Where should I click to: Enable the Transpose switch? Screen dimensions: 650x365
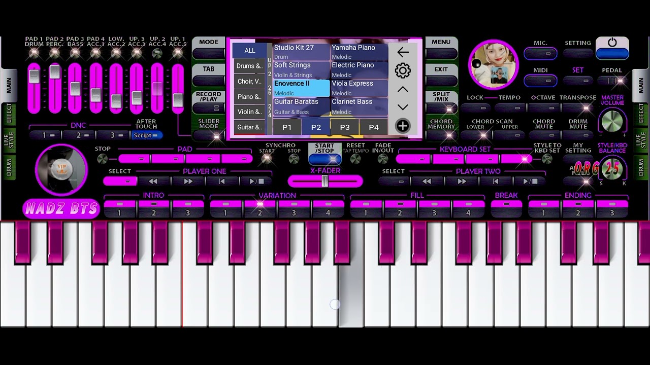[578, 107]
